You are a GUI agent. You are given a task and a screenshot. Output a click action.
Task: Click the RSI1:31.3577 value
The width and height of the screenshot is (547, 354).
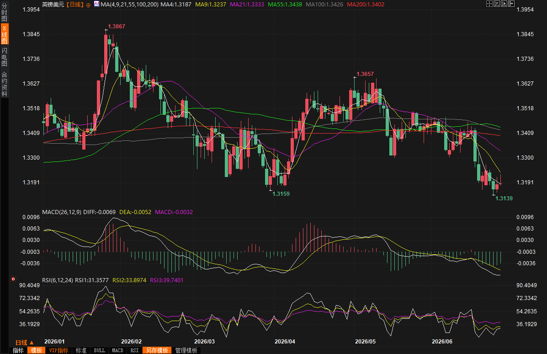click(92, 280)
